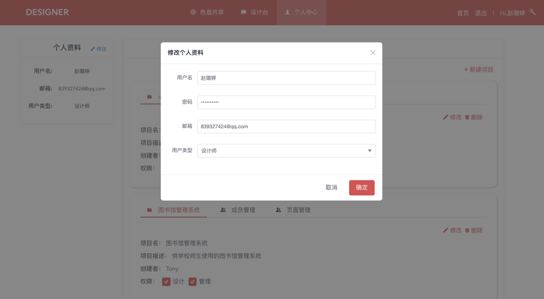544x299 pixels.
Task: Toggle the 设计 permission checkbox
Action: pos(166,281)
